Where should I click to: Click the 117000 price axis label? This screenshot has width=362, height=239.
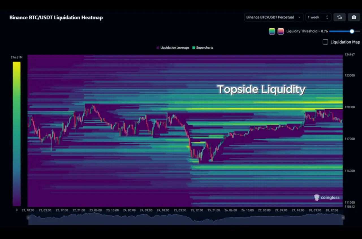click(350, 139)
